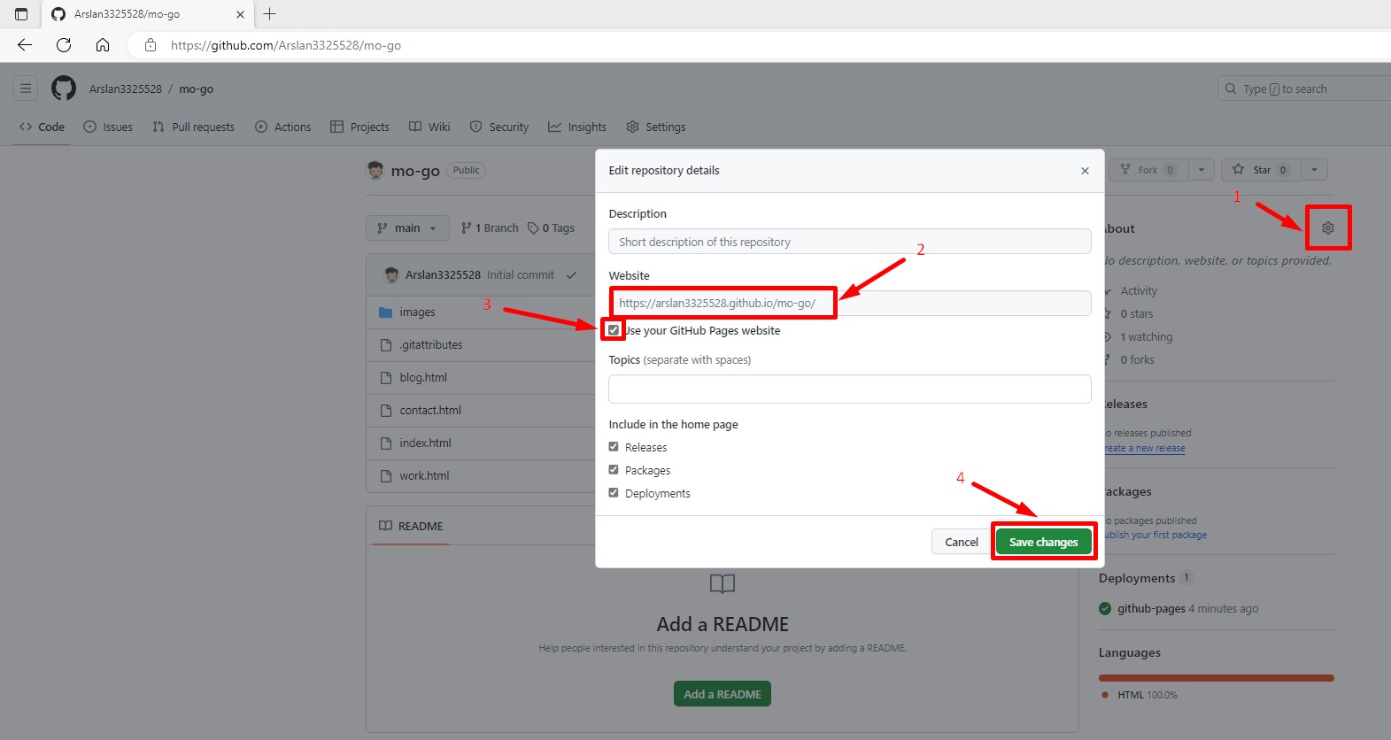Open the main branch dropdown
Screen dimensions: 1391x740
[407, 228]
